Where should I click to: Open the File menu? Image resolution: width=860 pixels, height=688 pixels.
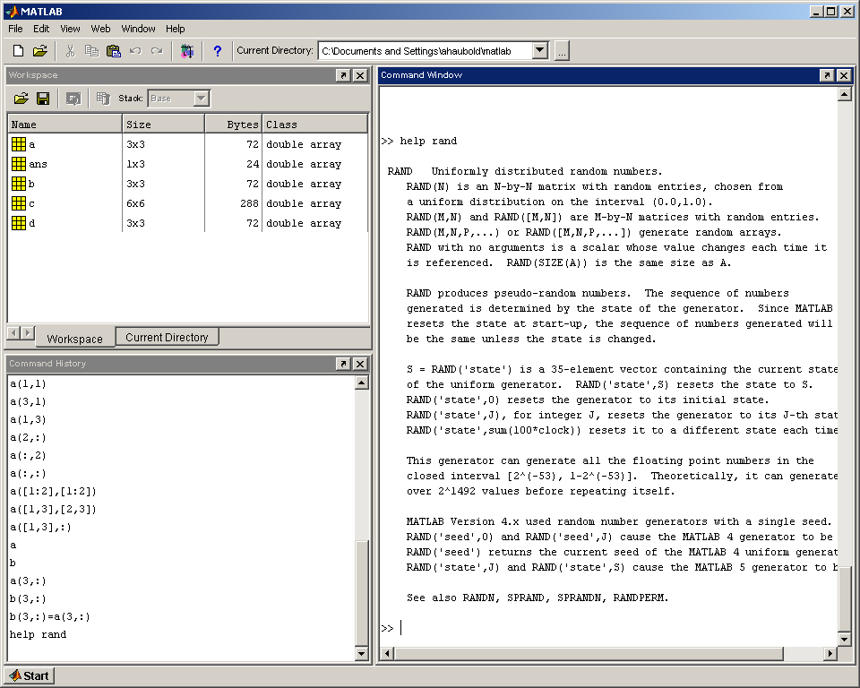coord(15,29)
